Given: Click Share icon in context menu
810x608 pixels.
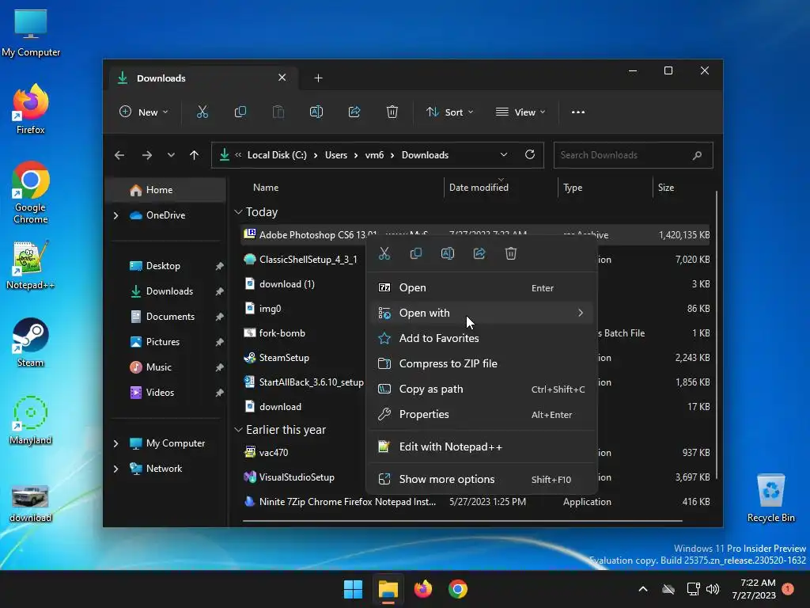Looking at the screenshot, I should [x=479, y=253].
